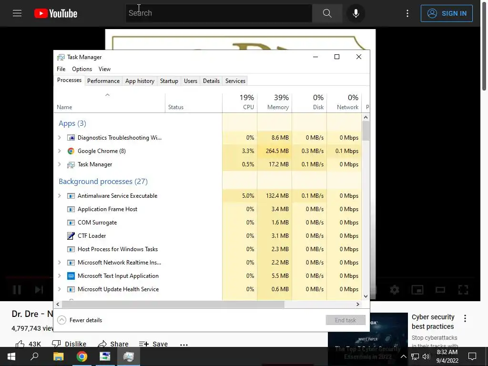Screen dimensions: 488x366
Task: Click the YouTube search magnifier button
Action: (327, 13)
